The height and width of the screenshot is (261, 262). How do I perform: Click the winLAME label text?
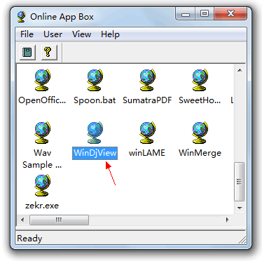tap(147, 153)
